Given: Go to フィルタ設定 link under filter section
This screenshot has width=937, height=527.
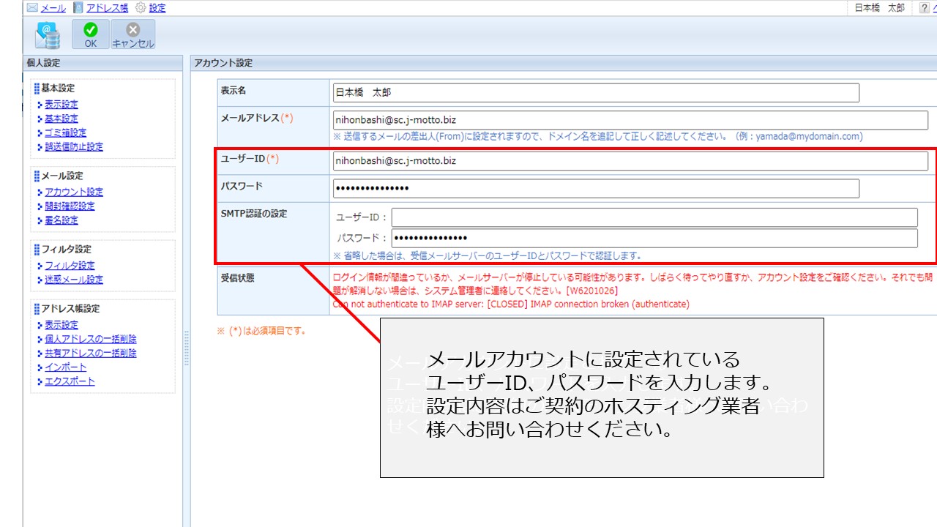Looking at the screenshot, I should point(70,266).
